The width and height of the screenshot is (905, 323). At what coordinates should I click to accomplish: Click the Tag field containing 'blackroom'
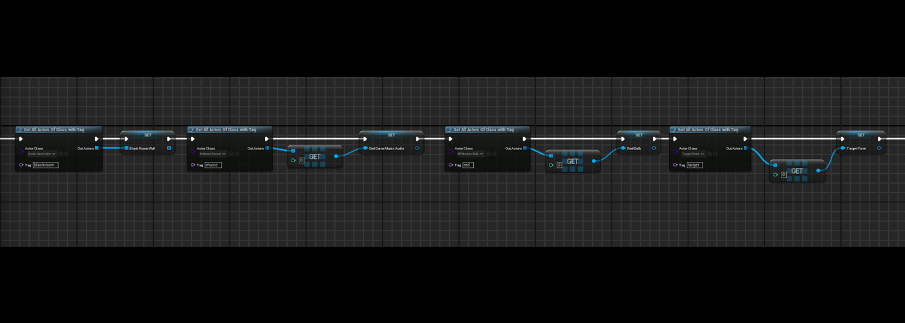pos(45,165)
